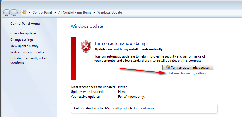Expand the arrow before Control Panel breadcrumb
Screen dimensions: 242x117
point(30,12)
